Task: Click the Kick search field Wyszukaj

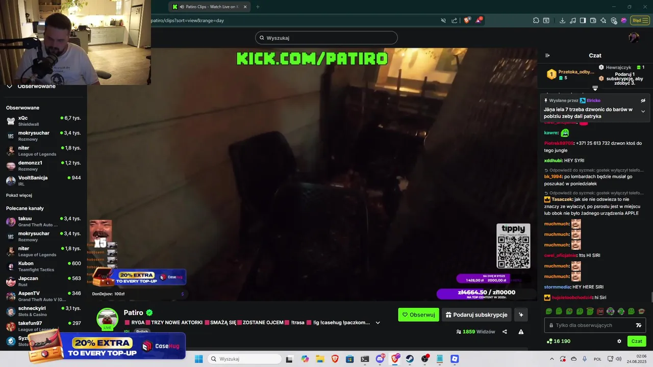Action: coord(326,38)
